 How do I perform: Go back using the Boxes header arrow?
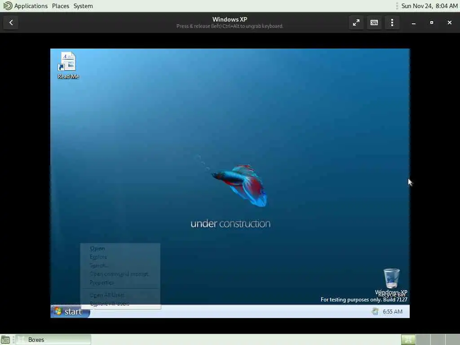[x=11, y=22]
